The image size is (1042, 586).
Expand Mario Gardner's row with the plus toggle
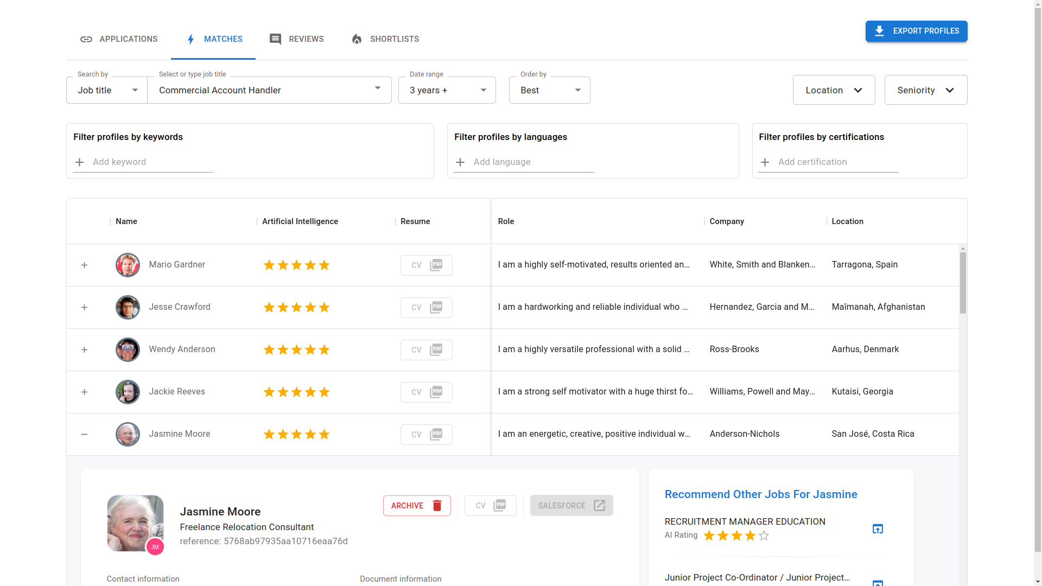tap(84, 265)
